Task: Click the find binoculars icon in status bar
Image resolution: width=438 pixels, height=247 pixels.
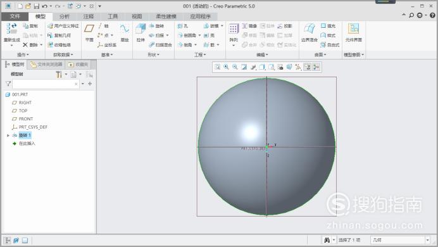Action: pos(327,240)
